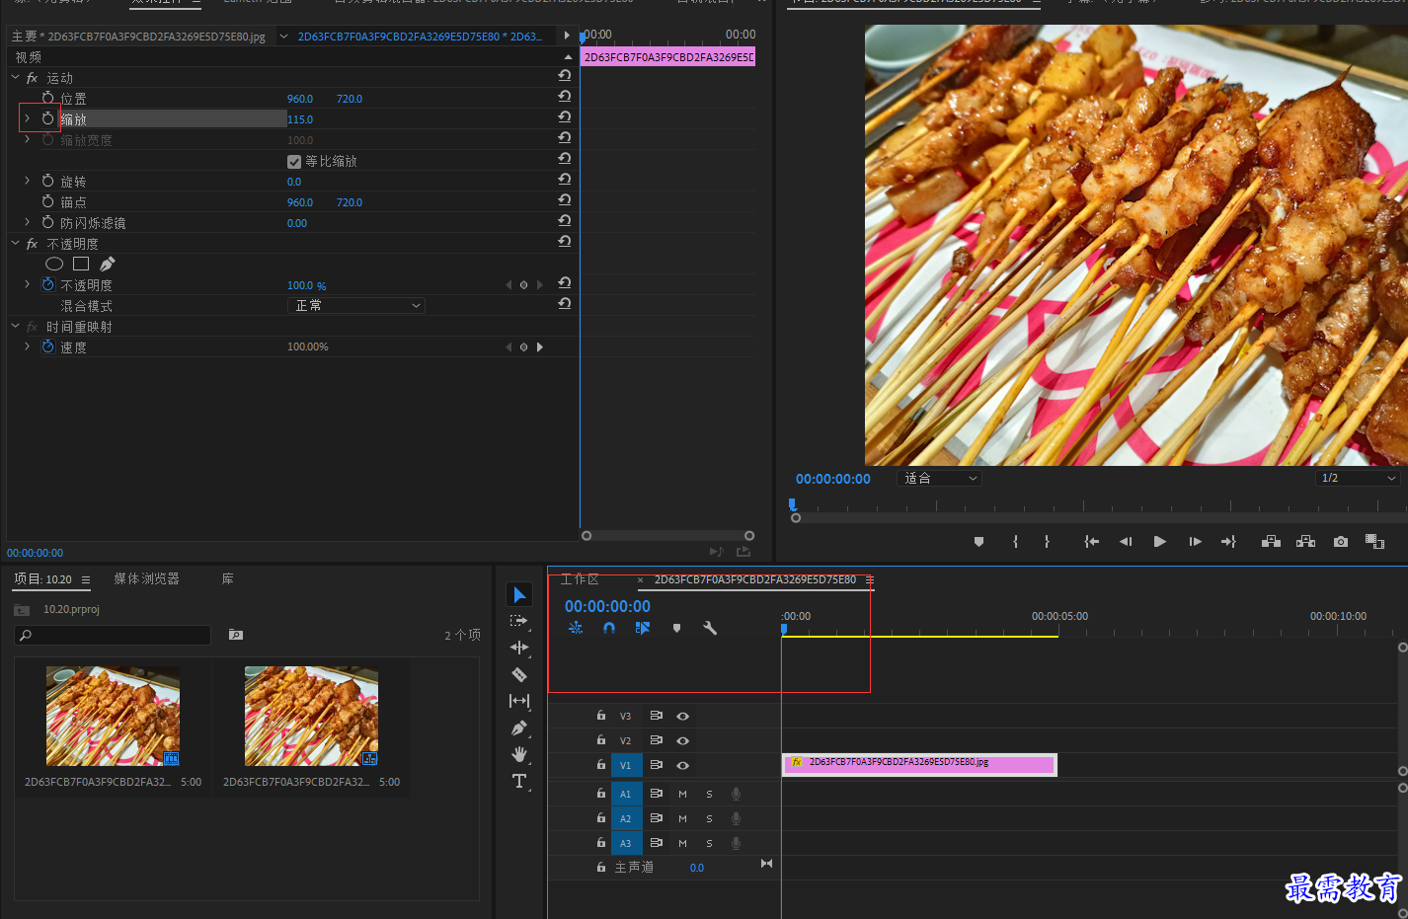
Task: Toggle lock on track V1
Action: (x=600, y=764)
